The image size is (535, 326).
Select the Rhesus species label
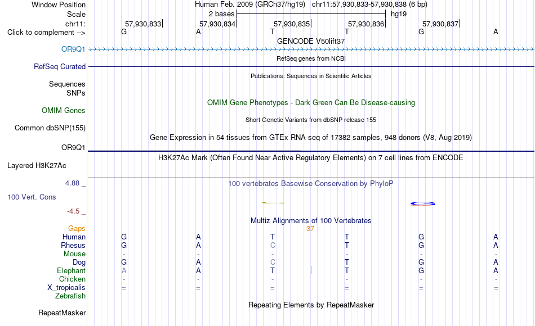pos(73,245)
